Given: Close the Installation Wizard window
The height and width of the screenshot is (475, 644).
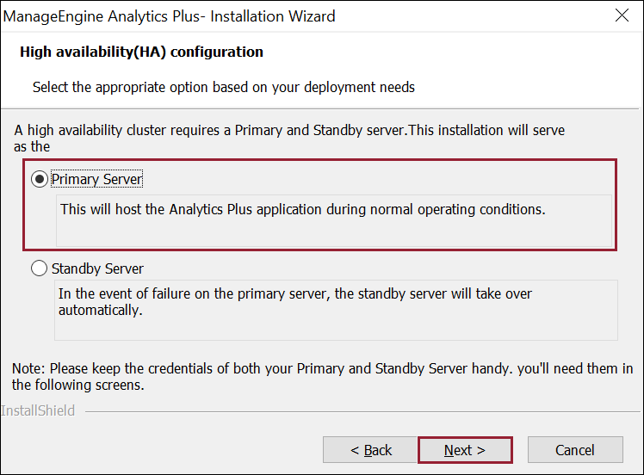Looking at the screenshot, I should [622, 16].
